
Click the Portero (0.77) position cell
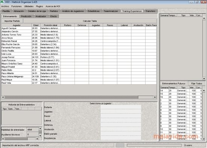[x=50, y=57]
